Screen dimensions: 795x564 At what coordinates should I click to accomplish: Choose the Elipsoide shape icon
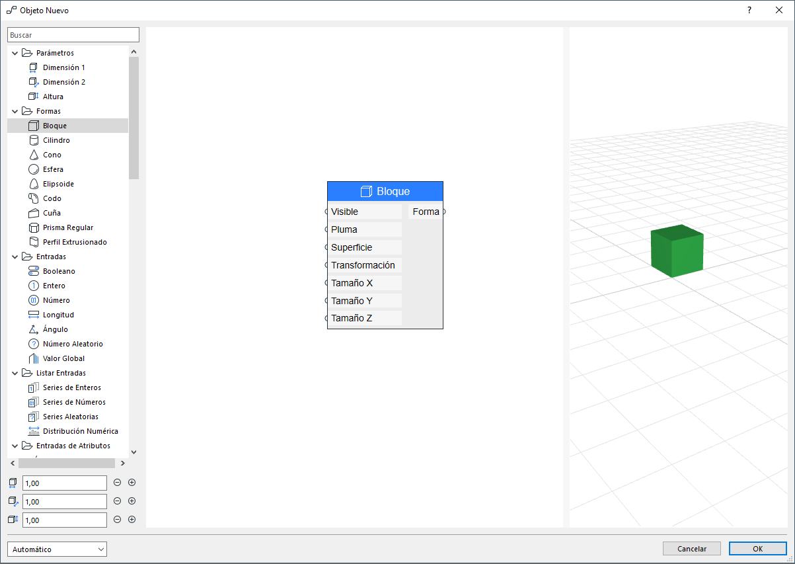pyautogui.click(x=34, y=184)
